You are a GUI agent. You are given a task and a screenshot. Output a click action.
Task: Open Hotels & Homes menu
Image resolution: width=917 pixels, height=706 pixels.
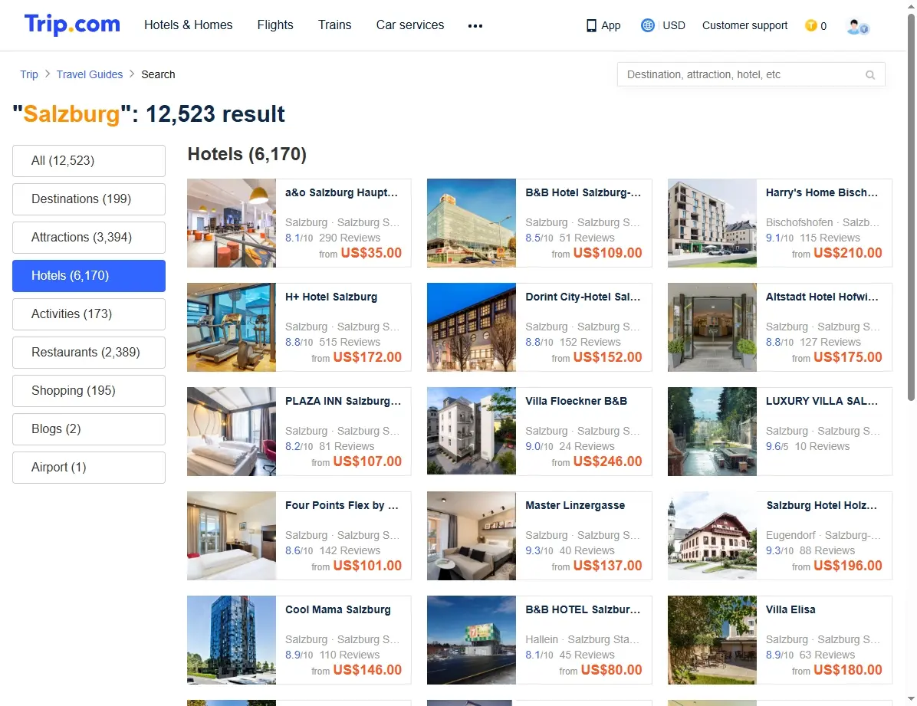(x=189, y=25)
